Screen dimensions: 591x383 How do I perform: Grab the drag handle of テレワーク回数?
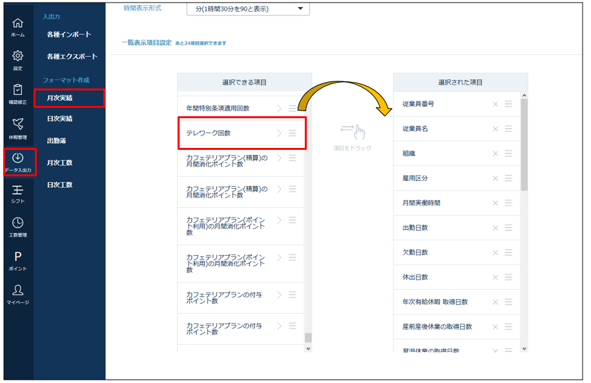[x=293, y=133]
